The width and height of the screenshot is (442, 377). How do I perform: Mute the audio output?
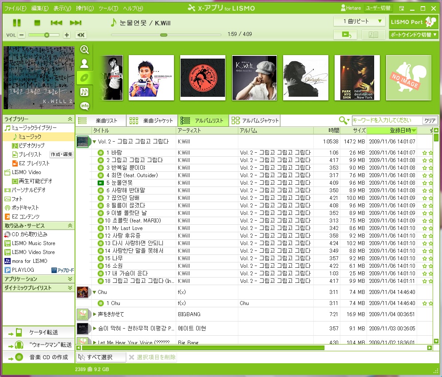(x=81, y=35)
